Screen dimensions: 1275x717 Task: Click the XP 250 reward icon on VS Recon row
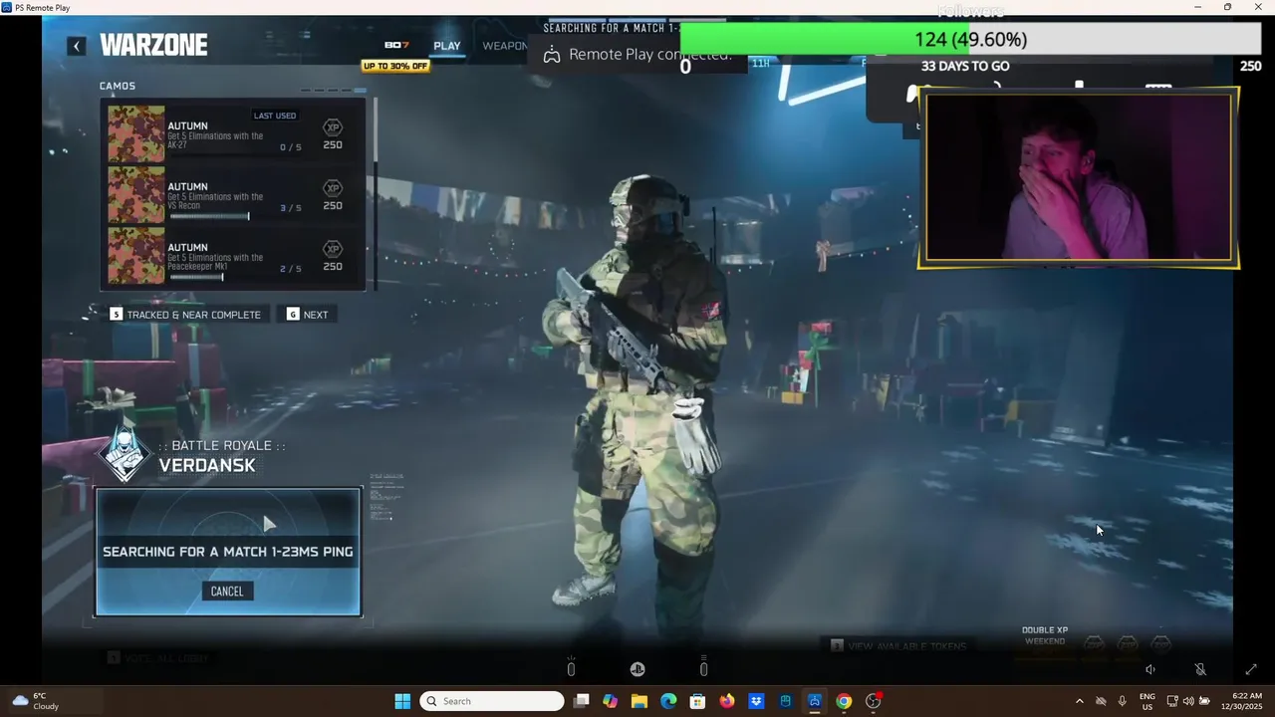333,195
